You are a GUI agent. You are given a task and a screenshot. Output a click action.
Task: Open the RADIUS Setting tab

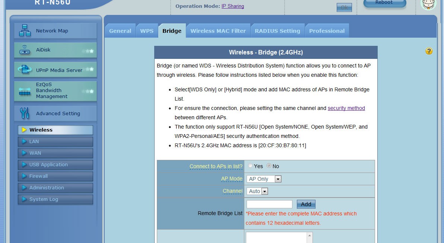pyautogui.click(x=277, y=31)
